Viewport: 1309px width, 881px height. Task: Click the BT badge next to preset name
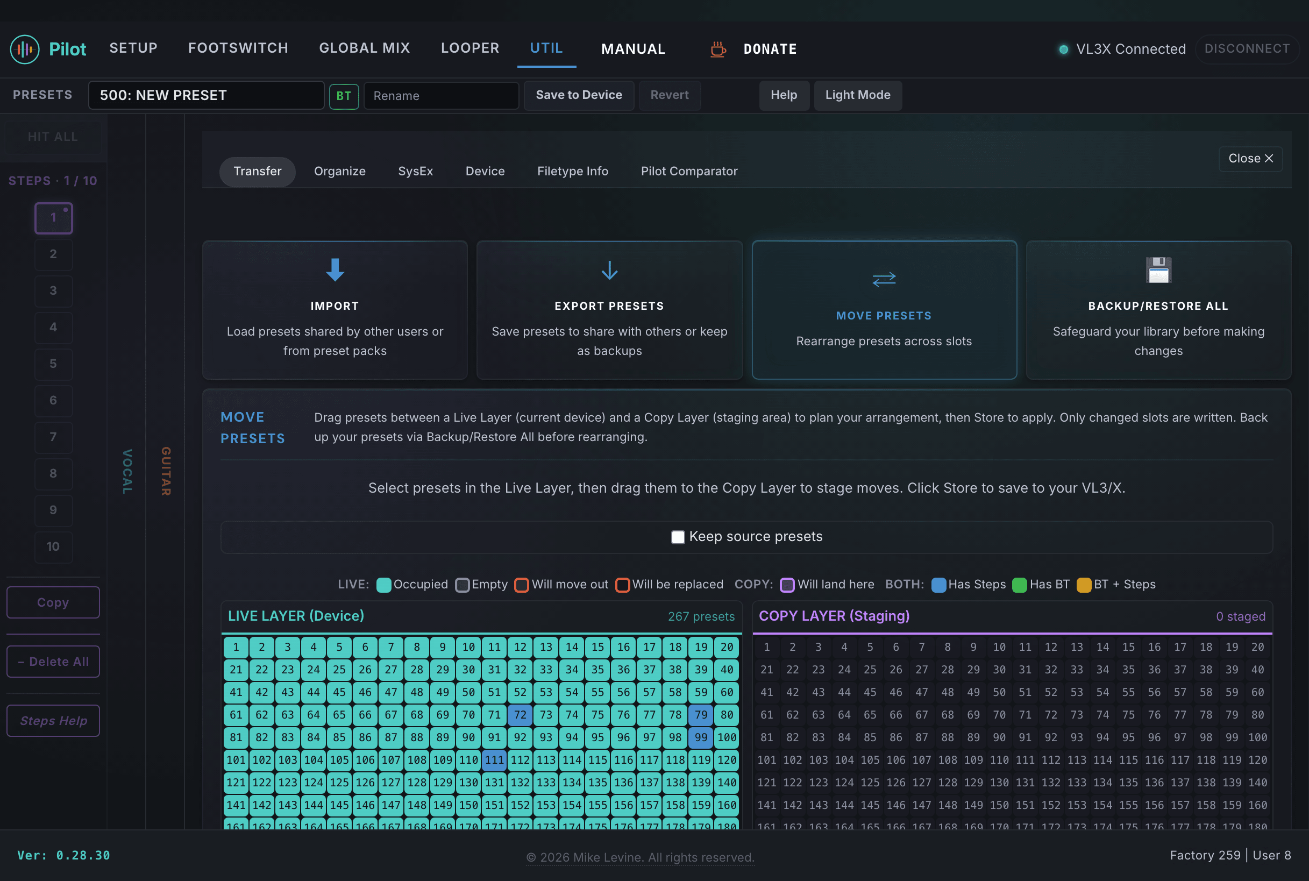coord(344,96)
